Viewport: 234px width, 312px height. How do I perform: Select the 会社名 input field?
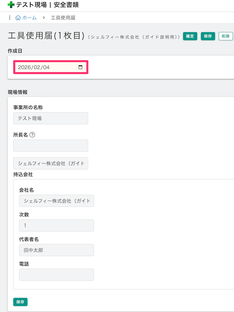pyautogui.click(x=57, y=201)
